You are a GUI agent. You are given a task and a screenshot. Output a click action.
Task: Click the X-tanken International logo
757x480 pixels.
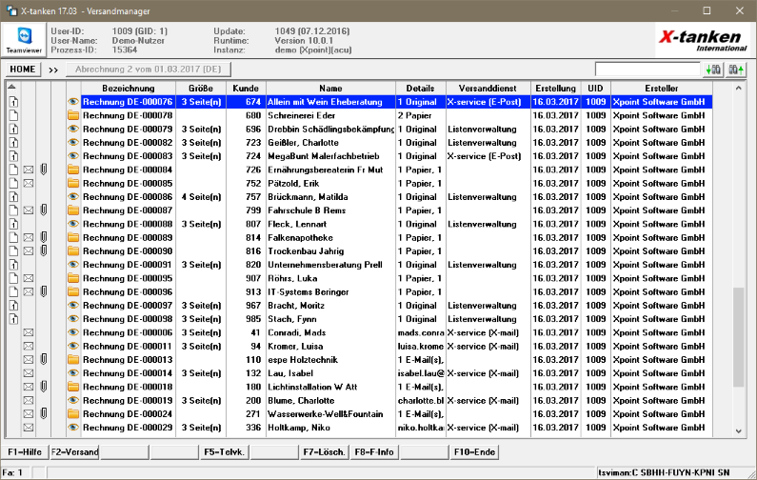pyautogui.click(x=703, y=40)
